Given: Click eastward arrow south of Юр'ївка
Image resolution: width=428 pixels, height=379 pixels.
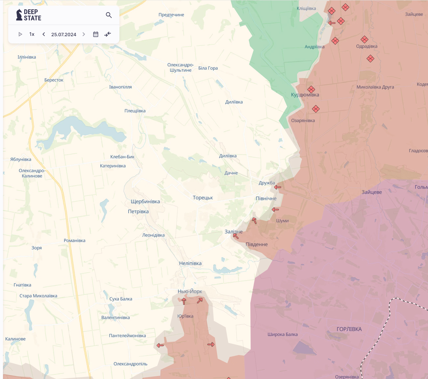Looking at the screenshot, I should [211, 344].
